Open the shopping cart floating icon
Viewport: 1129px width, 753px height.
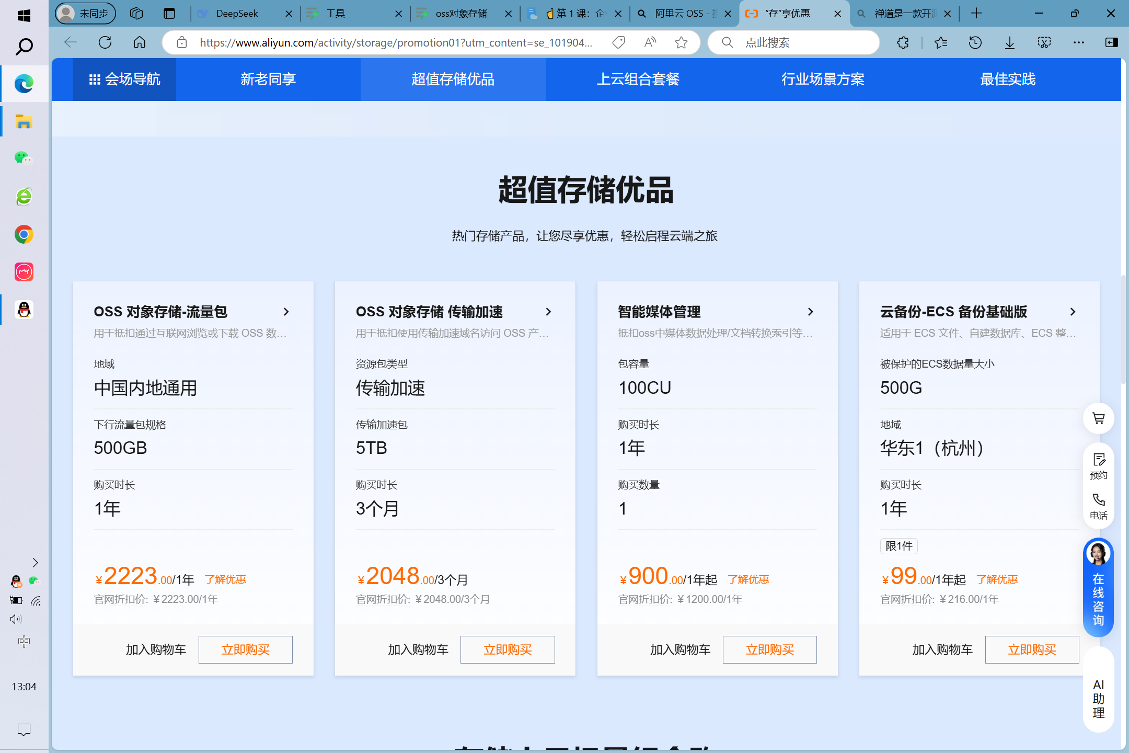pos(1099,418)
